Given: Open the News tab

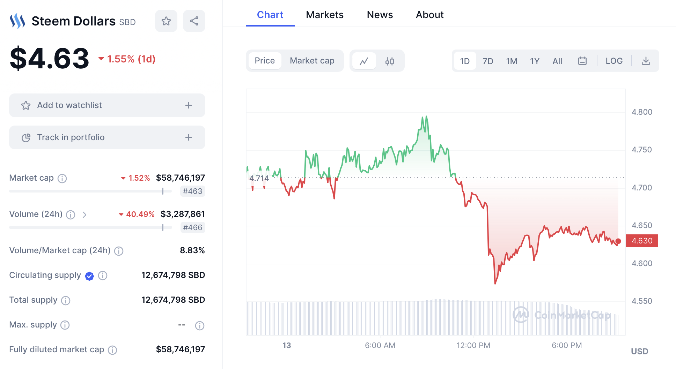Looking at the screenshot, I should pyautogui.click(x=380, y=15).
